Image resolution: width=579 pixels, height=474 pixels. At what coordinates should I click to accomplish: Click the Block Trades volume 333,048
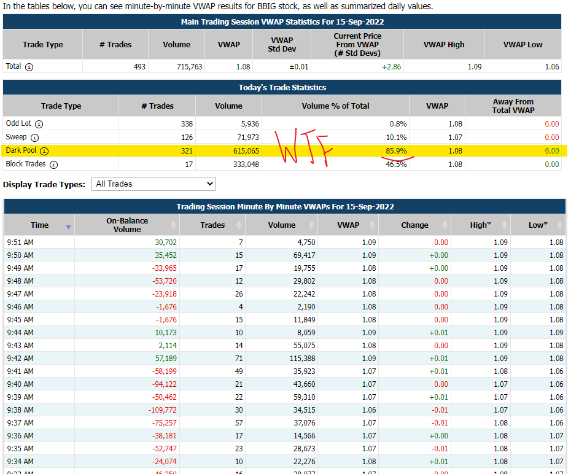point(246,165)
